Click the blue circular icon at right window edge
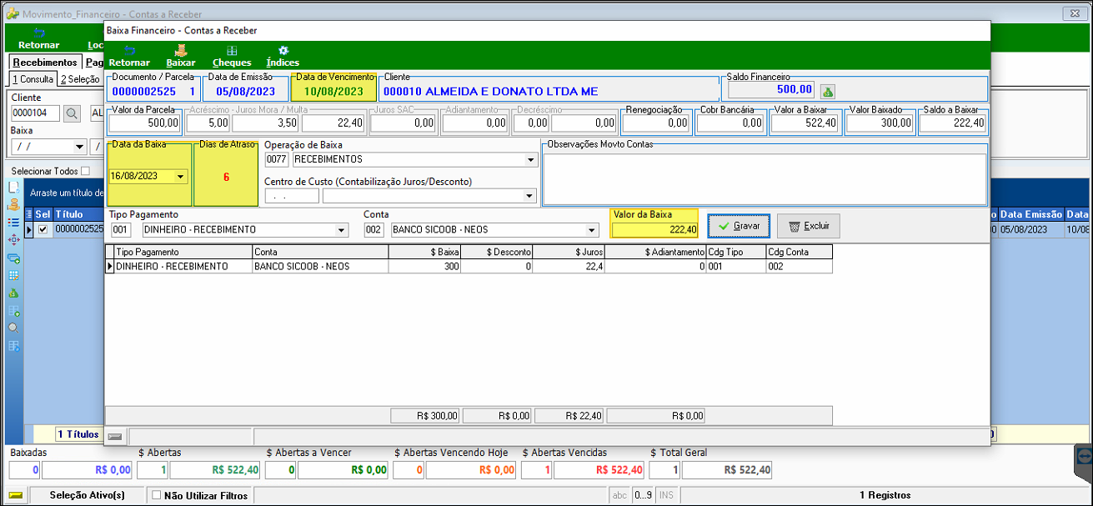This screenshot has height=506, width=1093. click(x=1084, y=455)
